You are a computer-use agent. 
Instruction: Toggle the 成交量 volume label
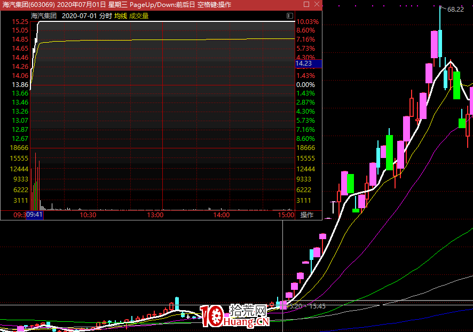click(139, 16)
